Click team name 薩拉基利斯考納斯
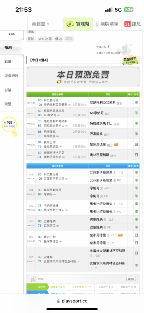This screenshot has height=313, width=144. click(55, 121)
